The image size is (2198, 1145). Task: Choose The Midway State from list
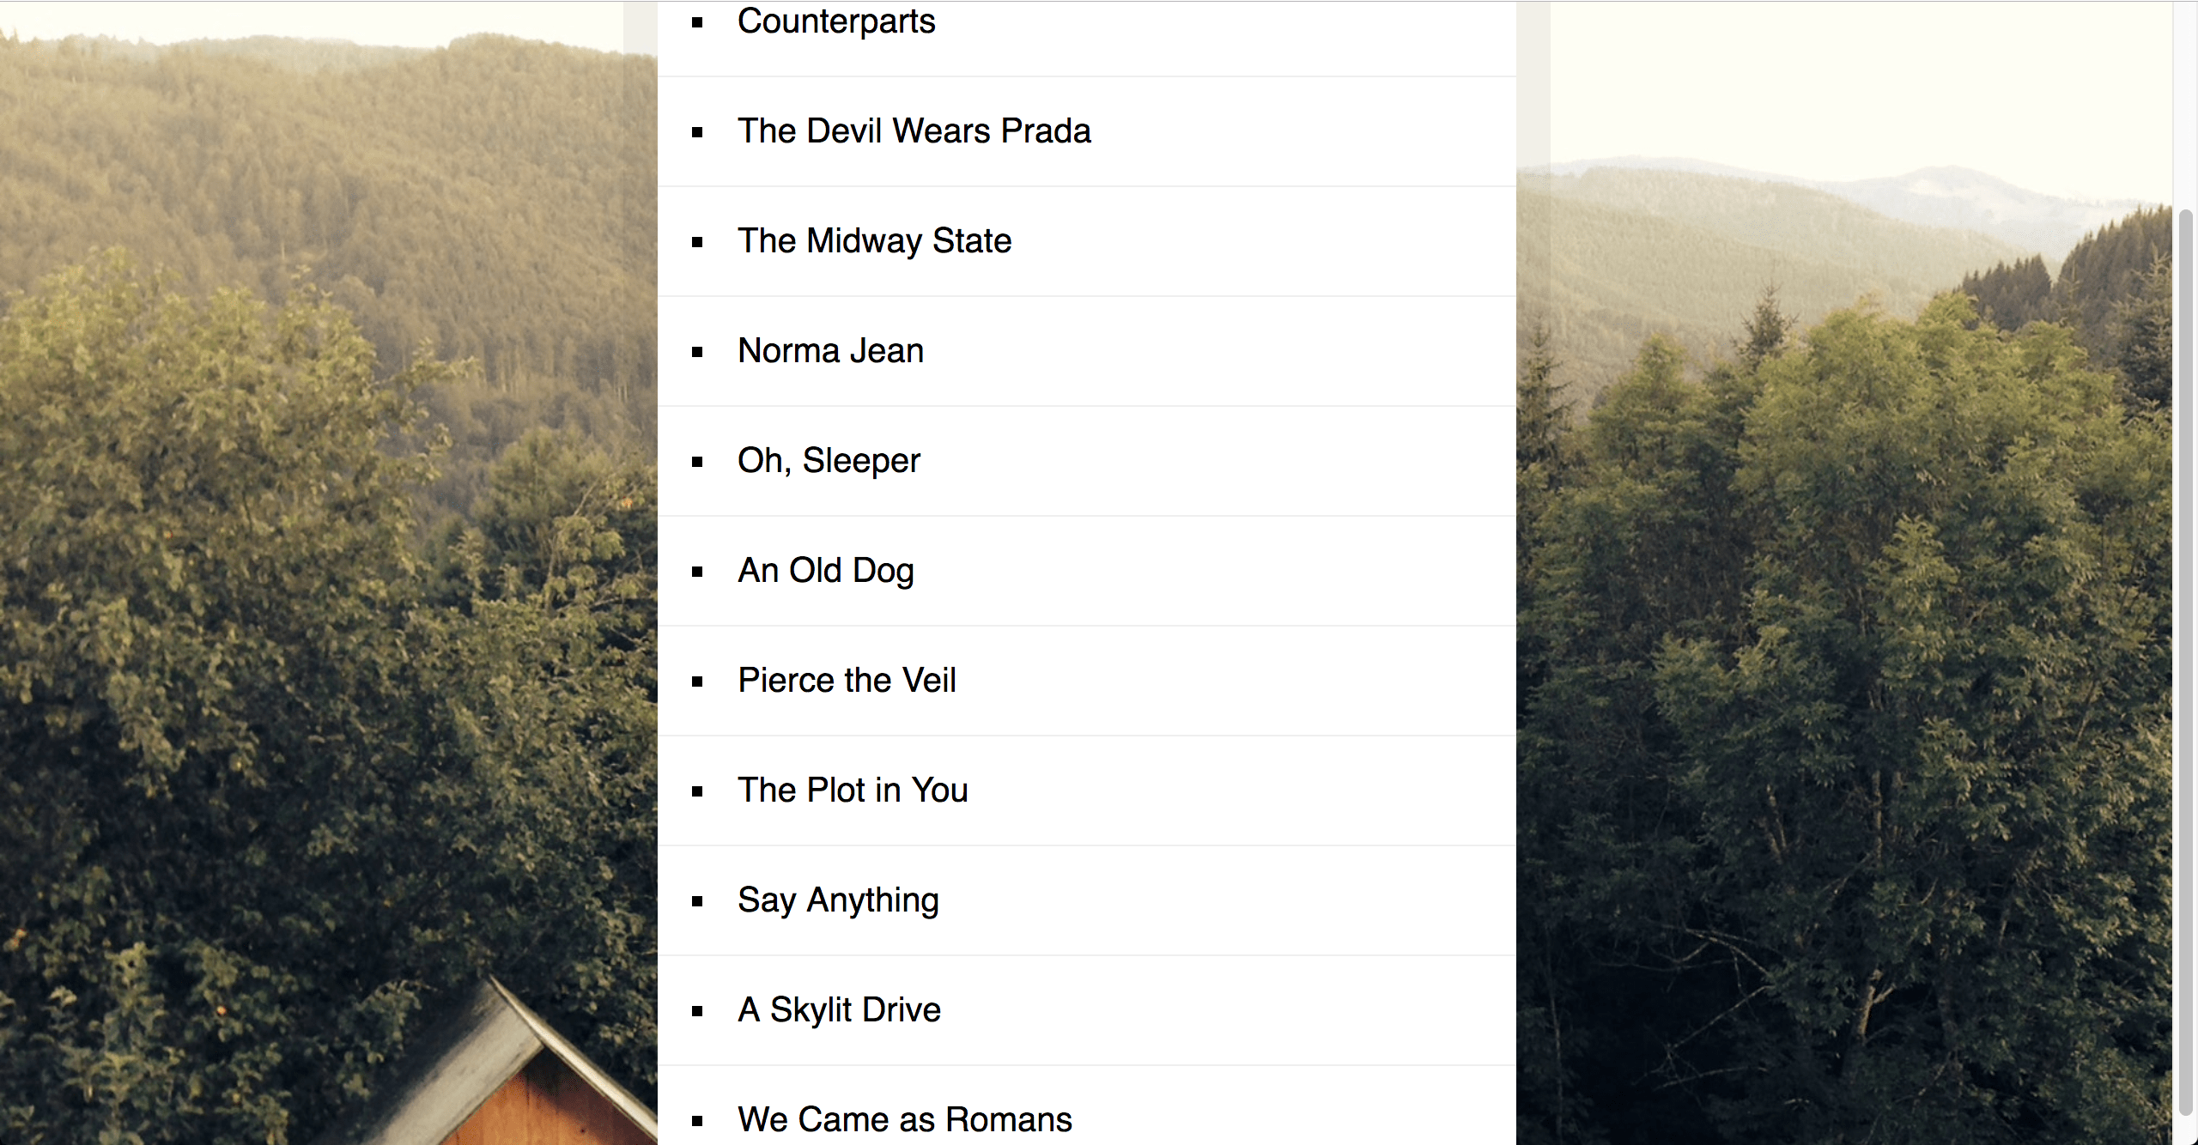click(875, 241)
